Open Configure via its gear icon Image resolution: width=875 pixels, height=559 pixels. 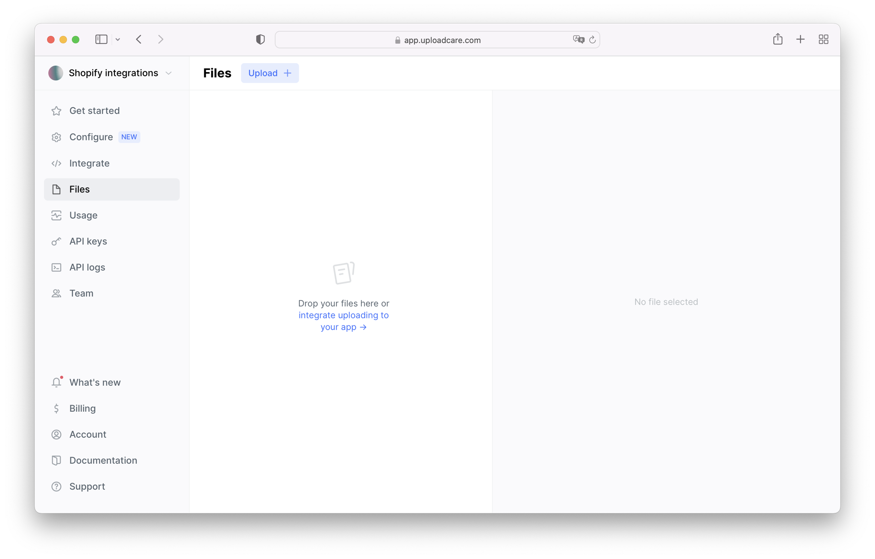56,137
